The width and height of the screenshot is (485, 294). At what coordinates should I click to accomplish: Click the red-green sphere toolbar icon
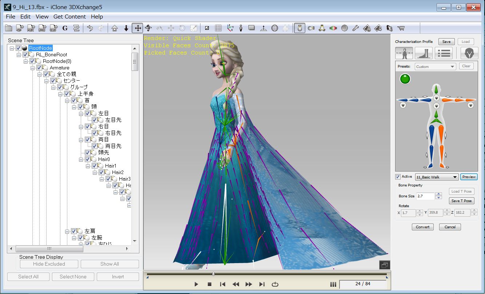333,28
